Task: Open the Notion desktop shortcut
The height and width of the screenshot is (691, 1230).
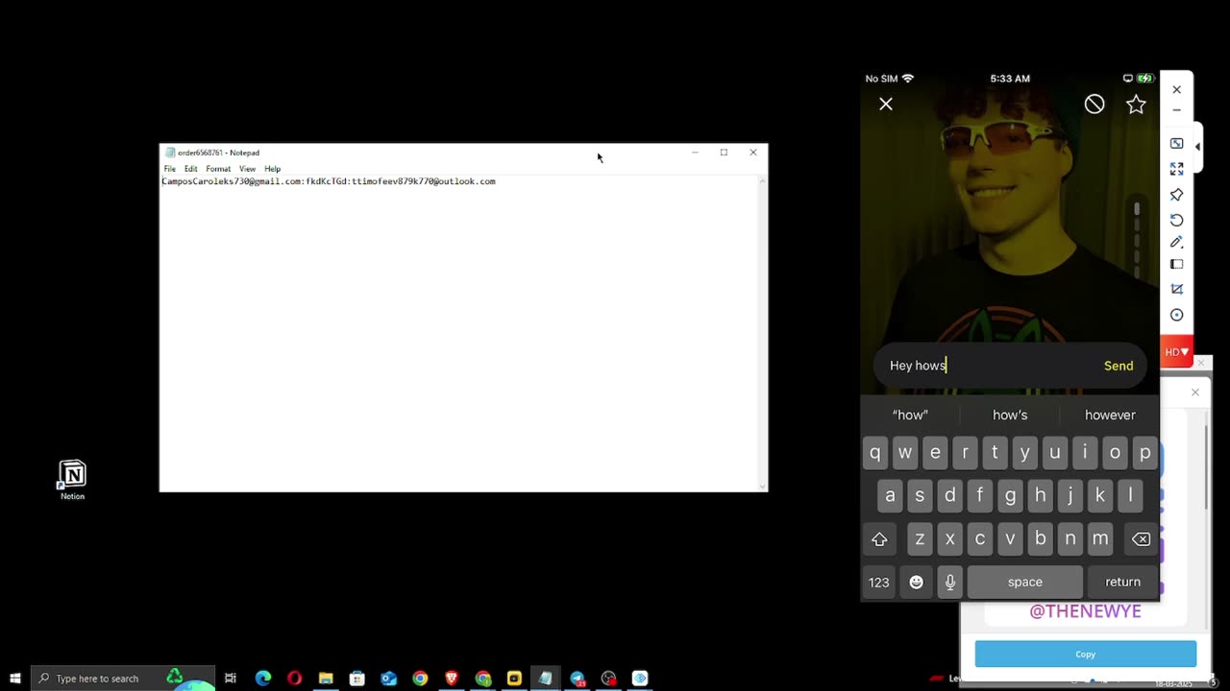Action: click(x=72, y=480)
